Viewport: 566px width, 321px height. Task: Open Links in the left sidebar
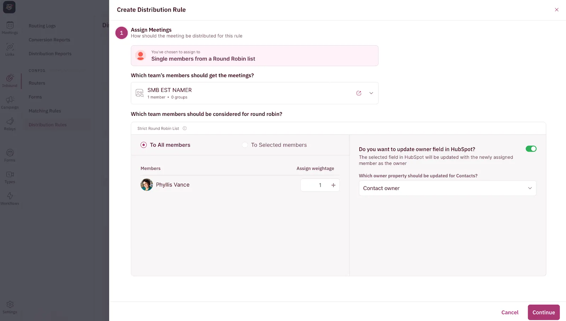(10, 49)
